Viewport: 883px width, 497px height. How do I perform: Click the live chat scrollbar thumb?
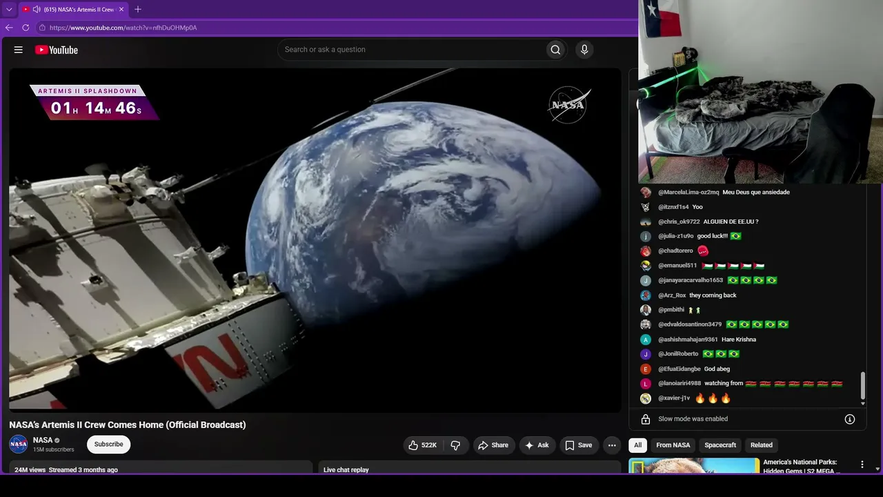[862, 386]
